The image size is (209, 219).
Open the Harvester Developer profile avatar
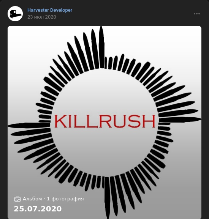point(15,14)
